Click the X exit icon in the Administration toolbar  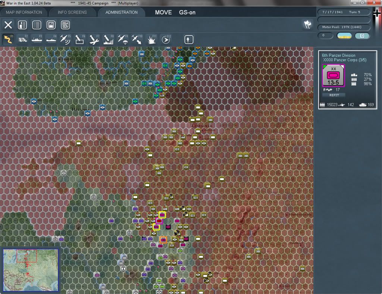pos(8,25)
